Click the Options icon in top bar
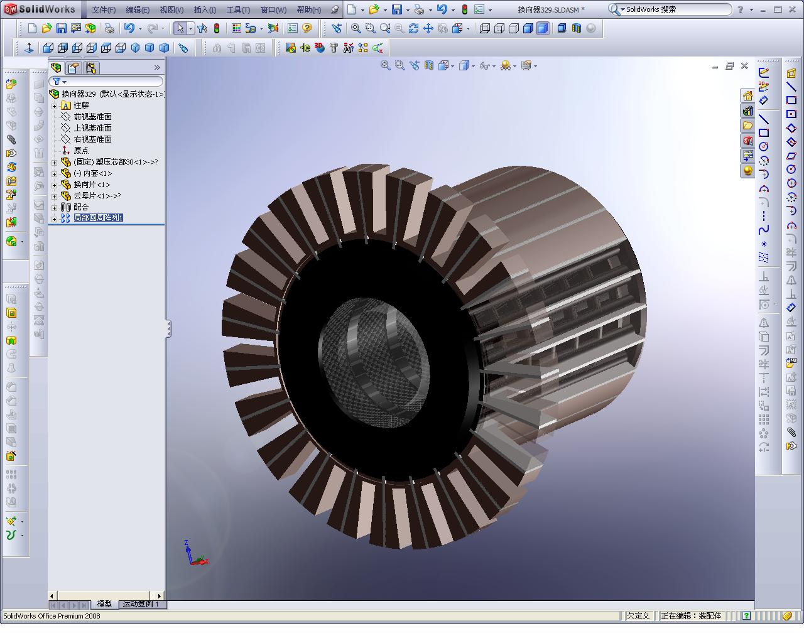 pos(479,9)
